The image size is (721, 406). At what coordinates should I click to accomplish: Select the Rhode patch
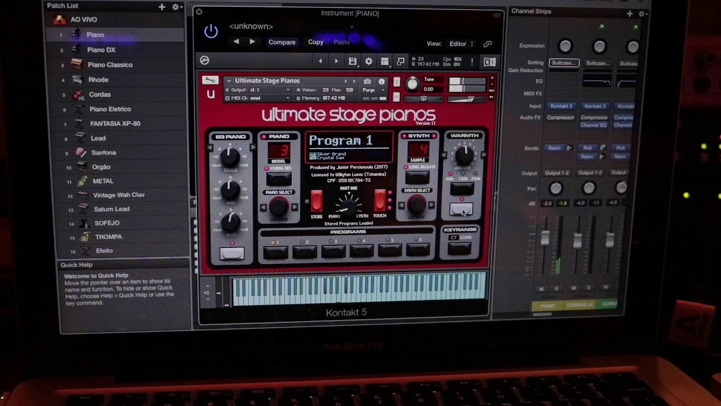click(x=99, y=80)
